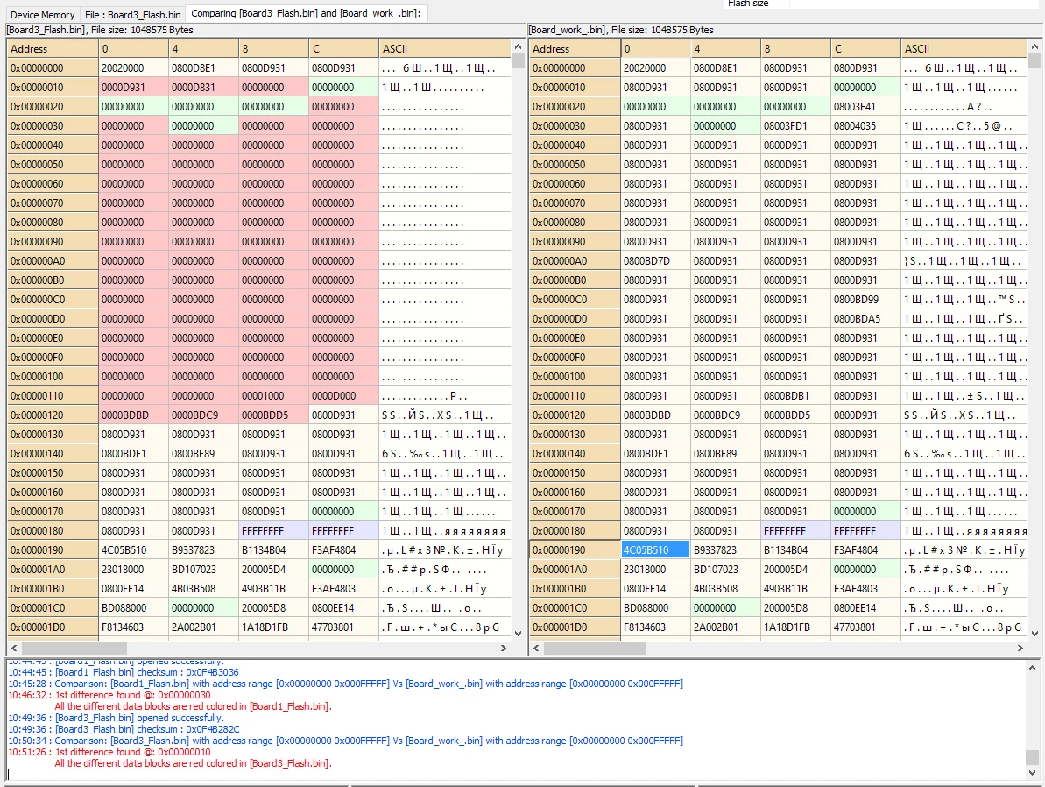Click the left pane horizontal scrollbar thumb
The height and width of the screenshot is (787, 1045).
[x=74, y=648]
